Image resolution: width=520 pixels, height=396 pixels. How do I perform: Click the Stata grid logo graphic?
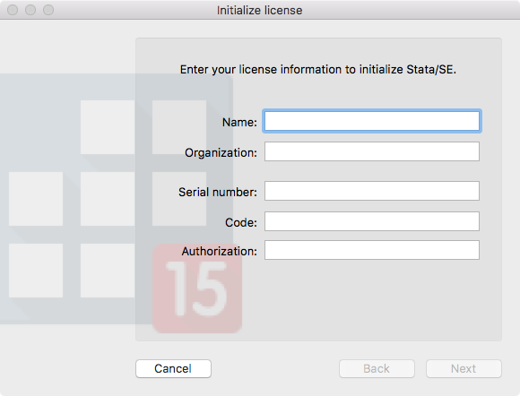tap(116, 199)
